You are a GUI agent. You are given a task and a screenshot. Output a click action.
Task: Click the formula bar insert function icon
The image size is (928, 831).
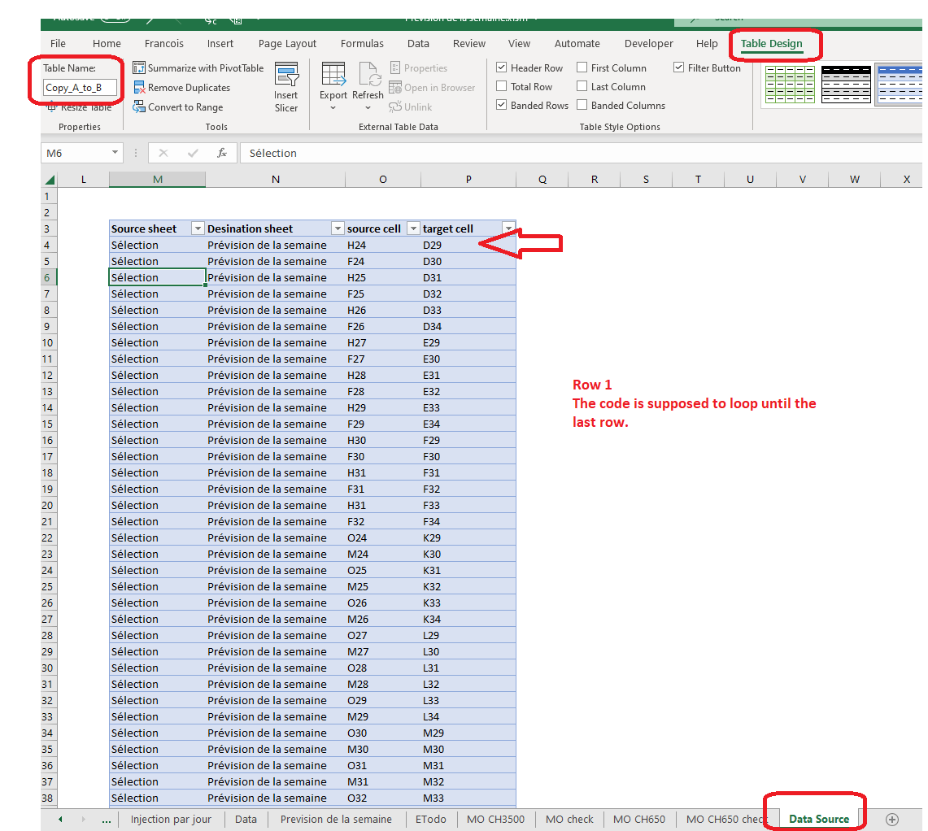(x=222, y=154)
